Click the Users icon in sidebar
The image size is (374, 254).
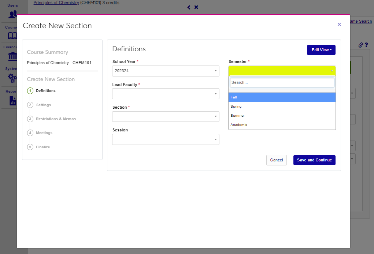click(13, 14)
